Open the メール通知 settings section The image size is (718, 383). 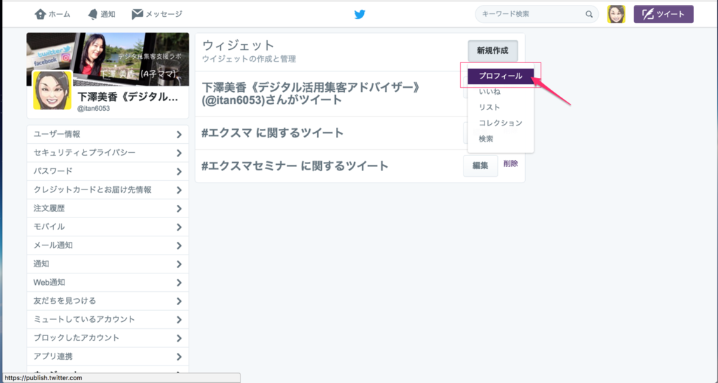(x=107, y=246)
